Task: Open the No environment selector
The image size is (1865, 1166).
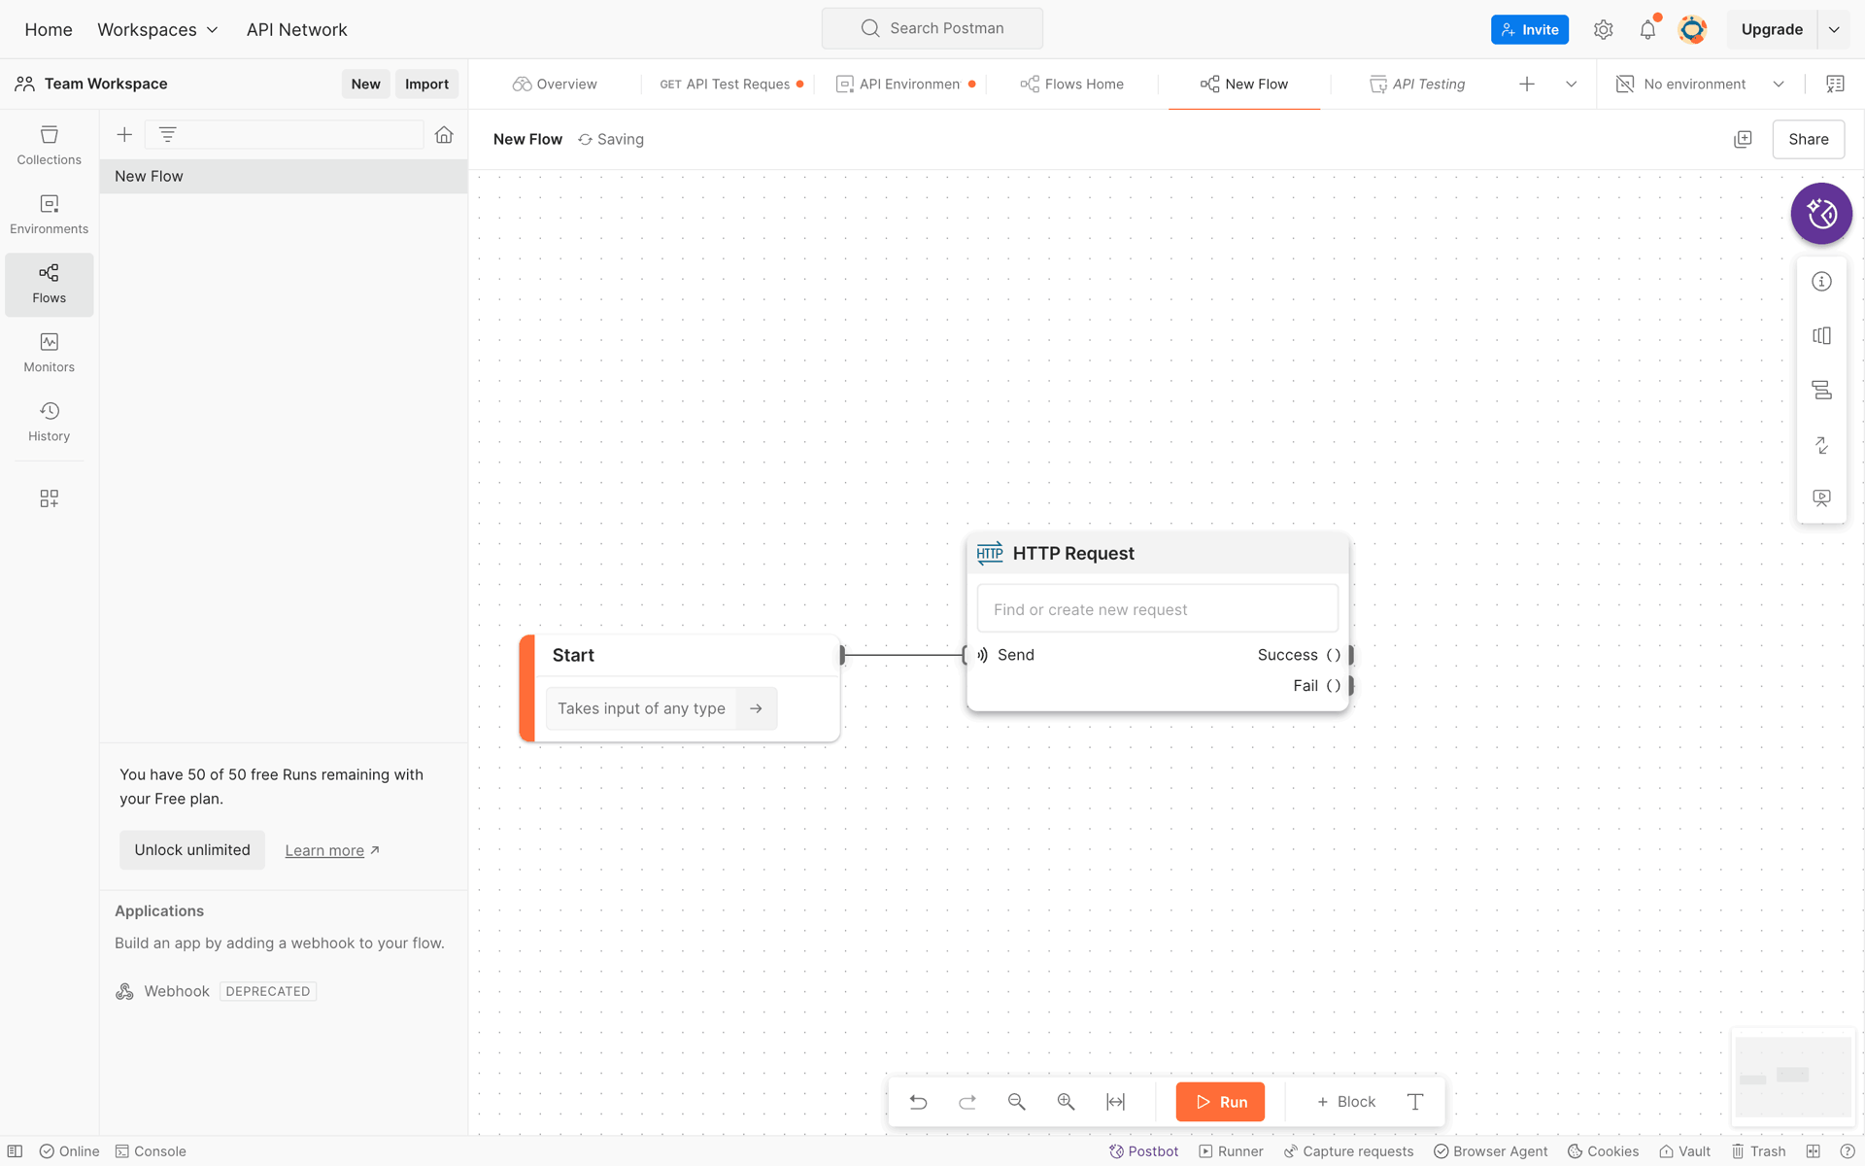Action: (1700, 84)
